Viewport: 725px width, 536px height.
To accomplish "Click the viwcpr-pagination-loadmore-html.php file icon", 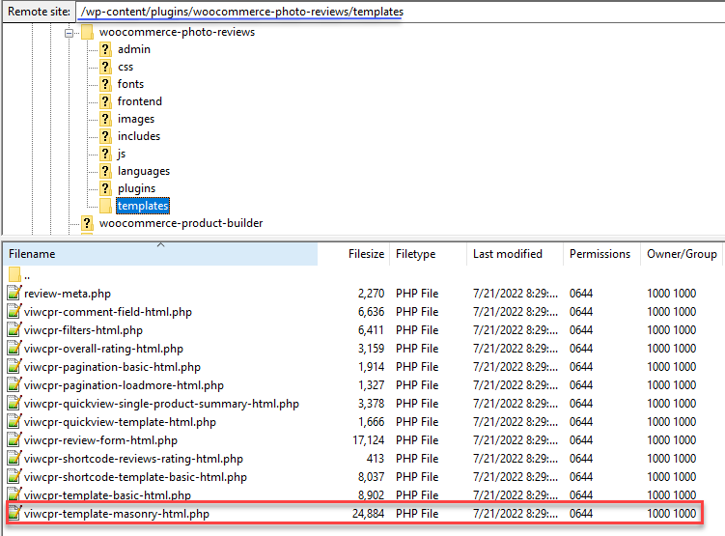I will coord(14,384).
